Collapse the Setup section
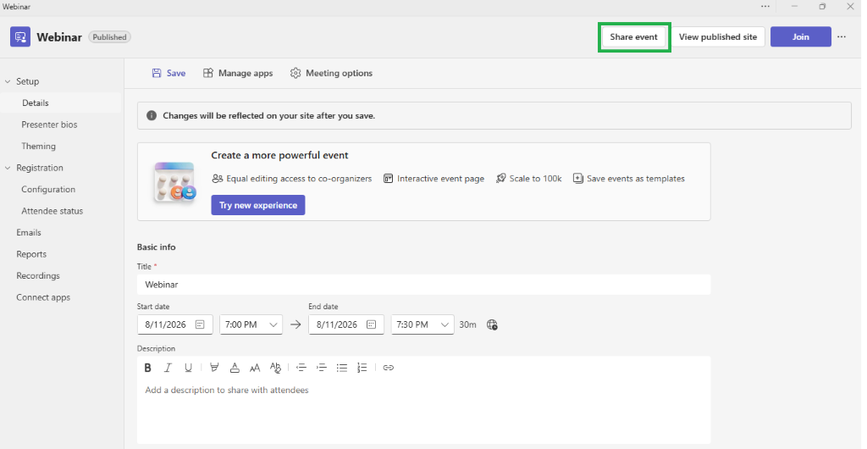The width and height of the screenshot is (867, 449). pyautogui.click(x=8, y=81)
